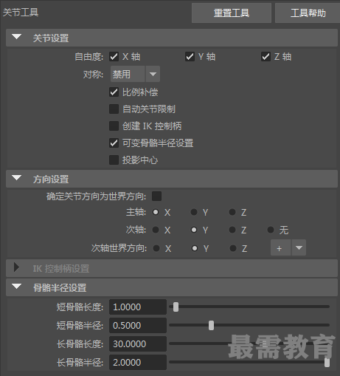340x376 pixels.
Task: Select X for 次轴
Action: click(x=156, y=230)
